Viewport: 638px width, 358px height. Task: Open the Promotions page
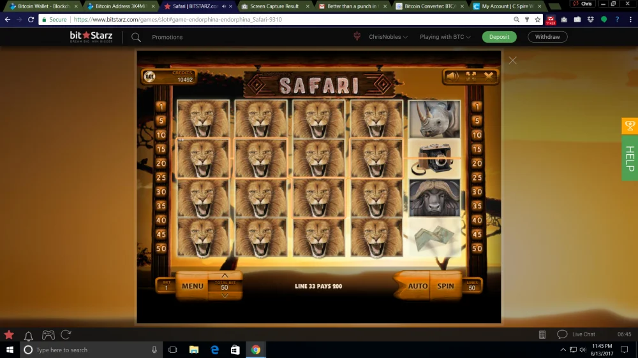(167, 37)
